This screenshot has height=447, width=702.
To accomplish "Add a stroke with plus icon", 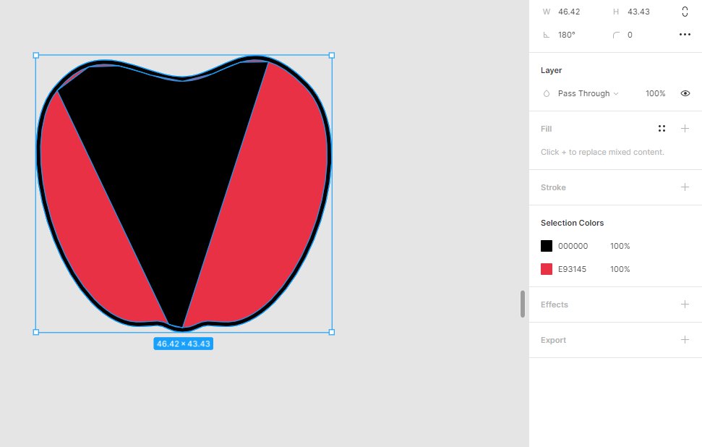I will pos(685,187).
